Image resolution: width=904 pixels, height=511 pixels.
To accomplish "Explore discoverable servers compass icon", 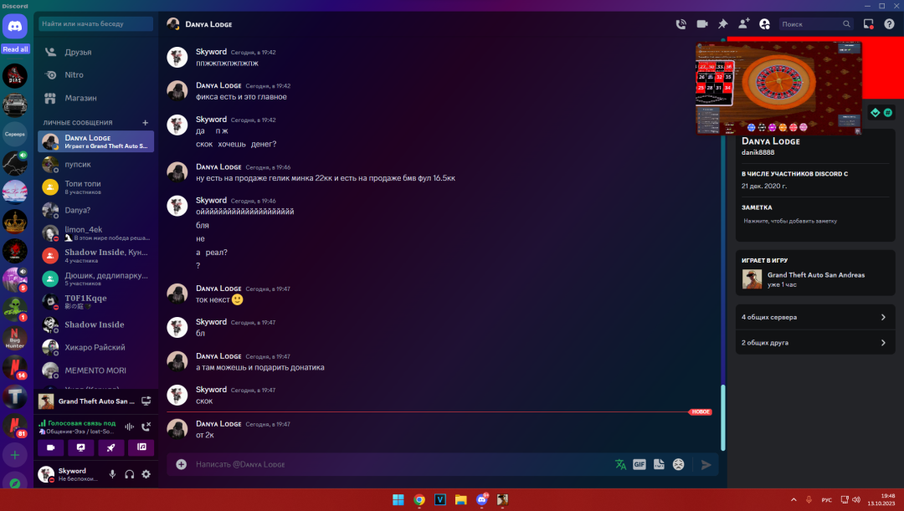I will pyautogui.click(x=15, y=483).
